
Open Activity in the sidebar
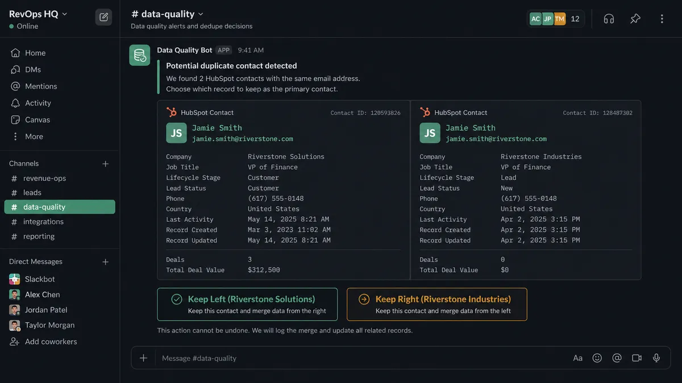click(x=31, y=103)
